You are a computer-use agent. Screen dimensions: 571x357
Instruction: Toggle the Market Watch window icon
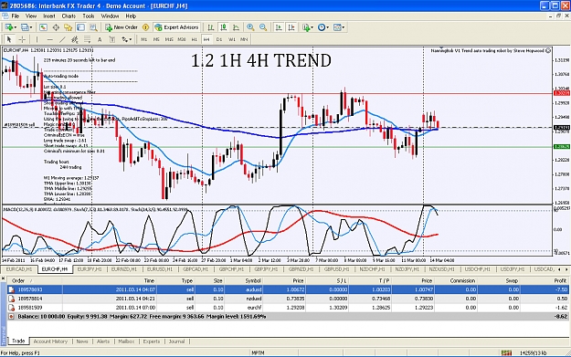pyautogui.click(x=43, y=27)
